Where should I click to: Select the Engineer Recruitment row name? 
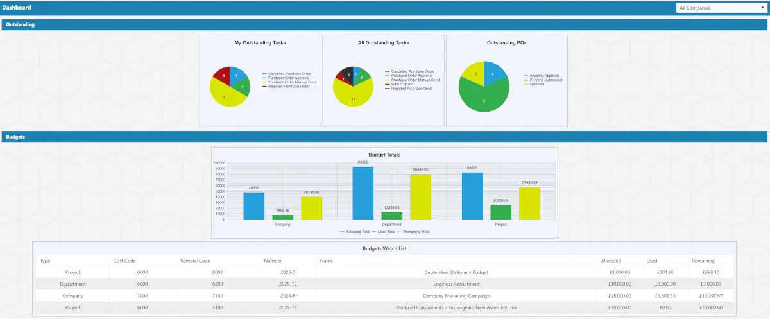pyautogui.click(x=456, y=284)
